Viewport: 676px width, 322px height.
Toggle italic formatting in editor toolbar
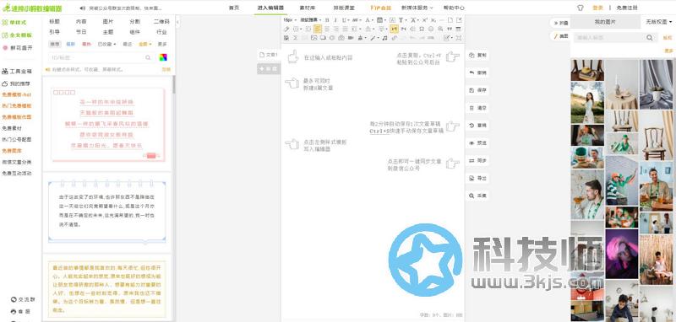[x=335, y=20]
